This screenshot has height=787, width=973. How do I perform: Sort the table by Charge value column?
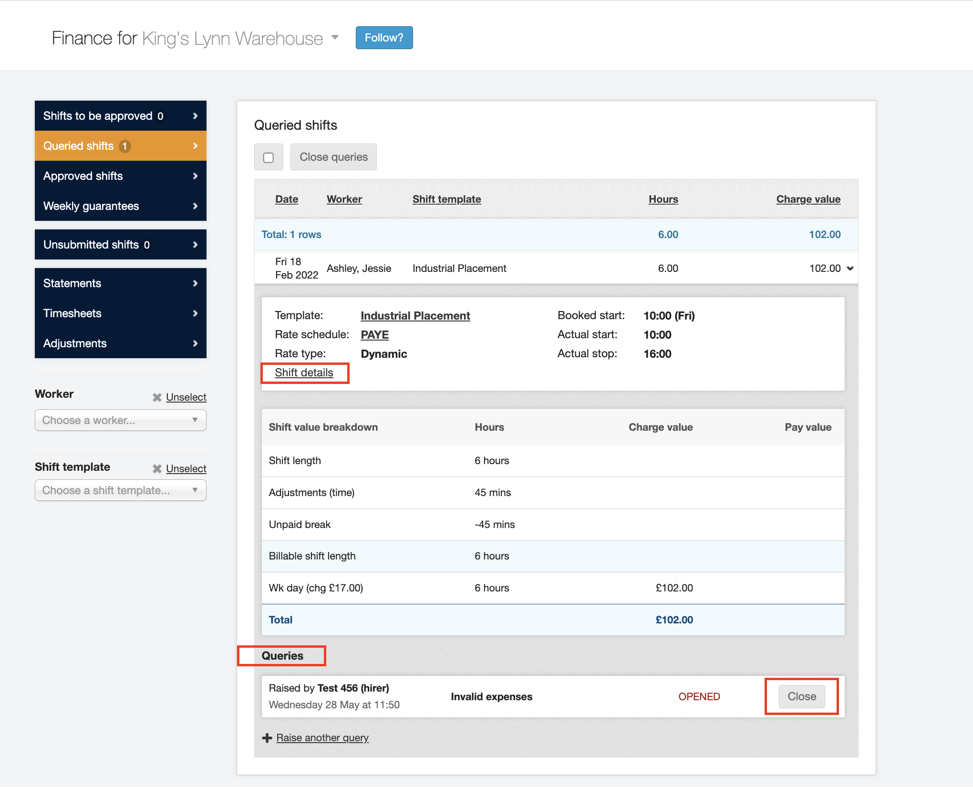808,199
